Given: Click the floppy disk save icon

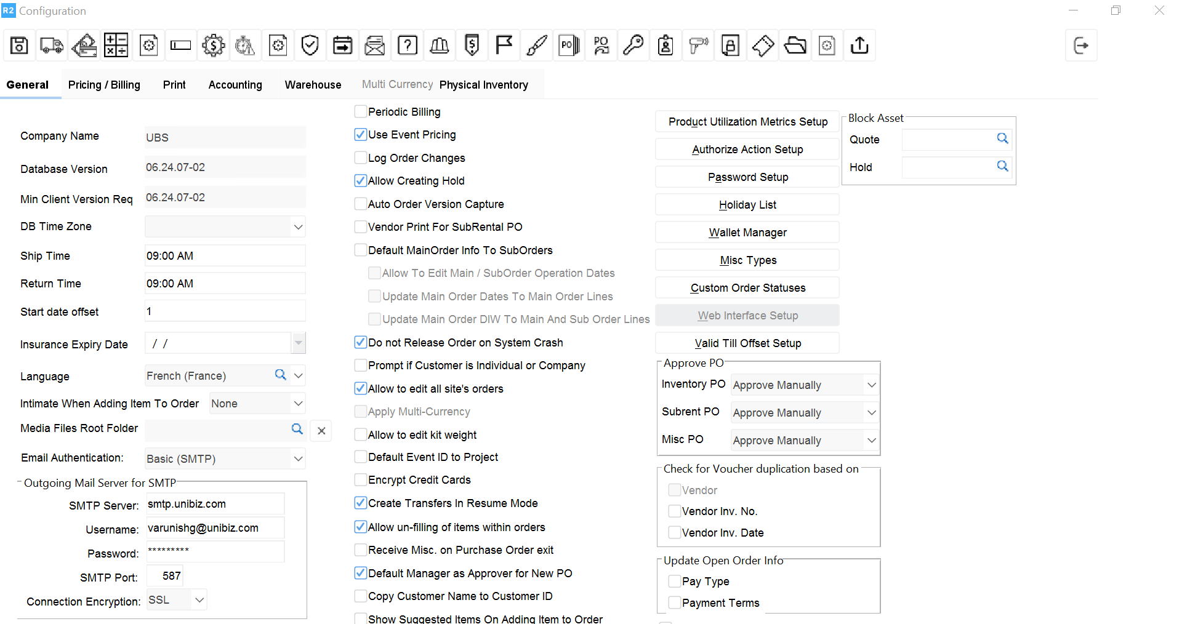Looking at the screenshot, I should point(19,46).
